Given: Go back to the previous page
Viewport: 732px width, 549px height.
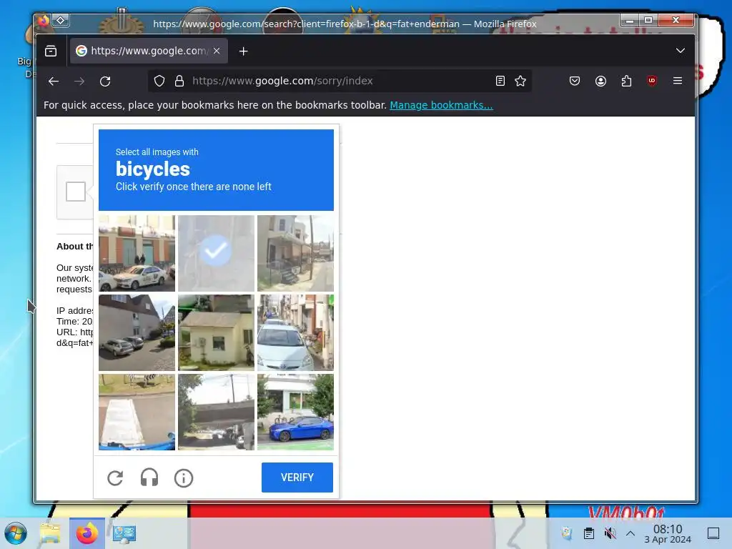Looking at the screenshot, I should (x=53, y=81).
